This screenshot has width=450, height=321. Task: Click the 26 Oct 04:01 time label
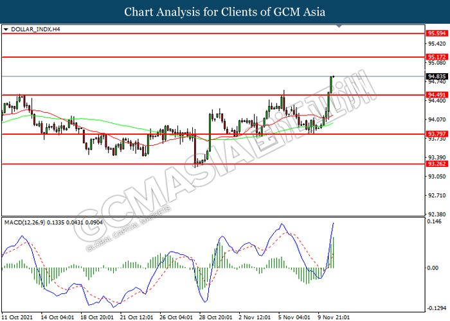pos(176,317)
